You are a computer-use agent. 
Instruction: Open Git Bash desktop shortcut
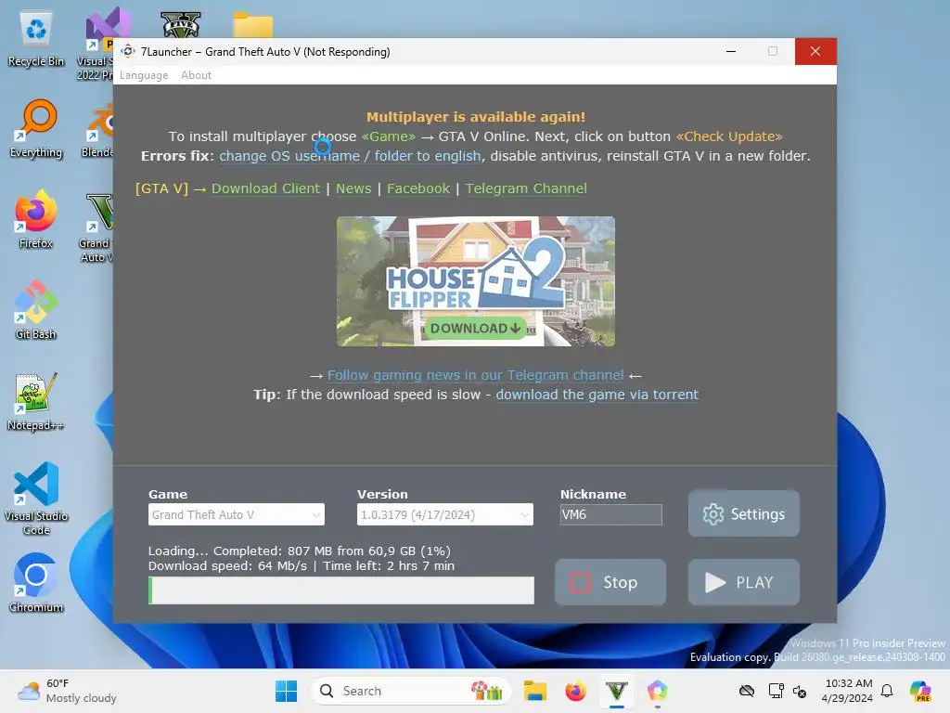coord(36,310)
